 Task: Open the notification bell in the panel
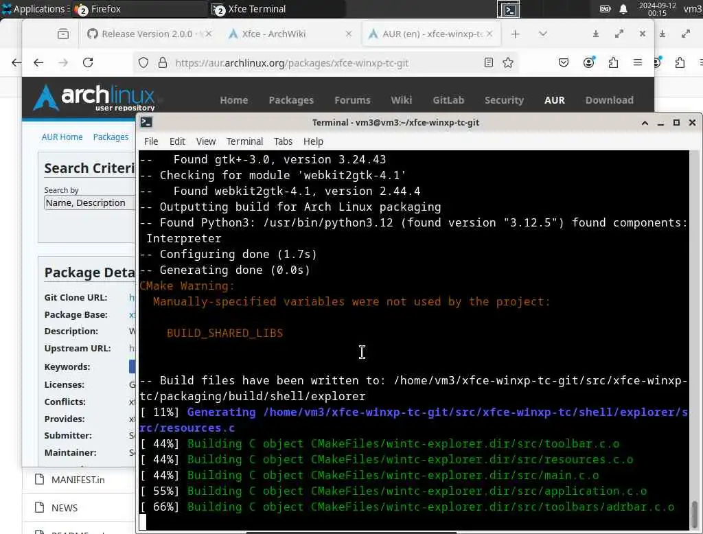coord(623,9)
